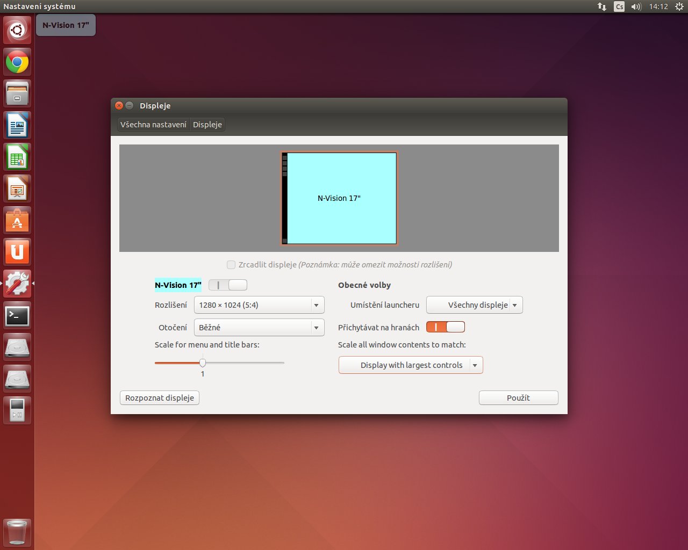Expand the Otočení rotation dropdown
Image resolution: width=688 pixels, height=550 pixels.
pyautogui.click(x=259, y=328)
